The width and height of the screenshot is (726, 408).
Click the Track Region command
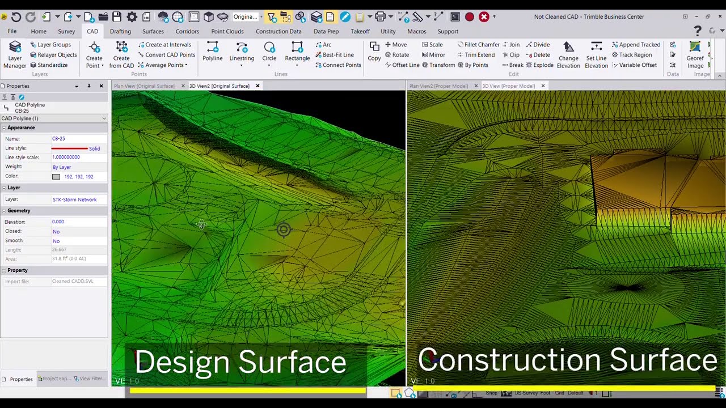click(632, 55)
